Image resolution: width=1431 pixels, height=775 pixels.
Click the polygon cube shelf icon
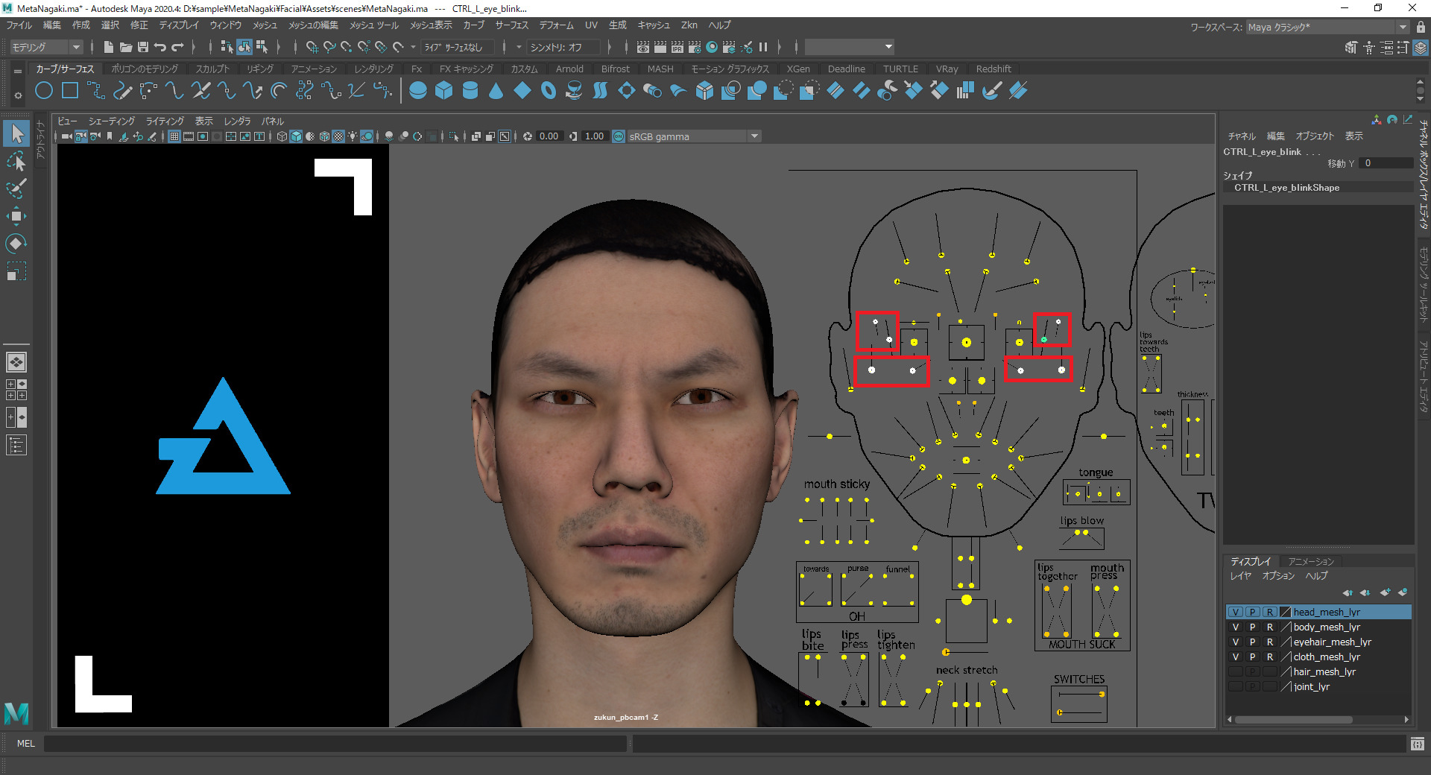coord(444,91)
